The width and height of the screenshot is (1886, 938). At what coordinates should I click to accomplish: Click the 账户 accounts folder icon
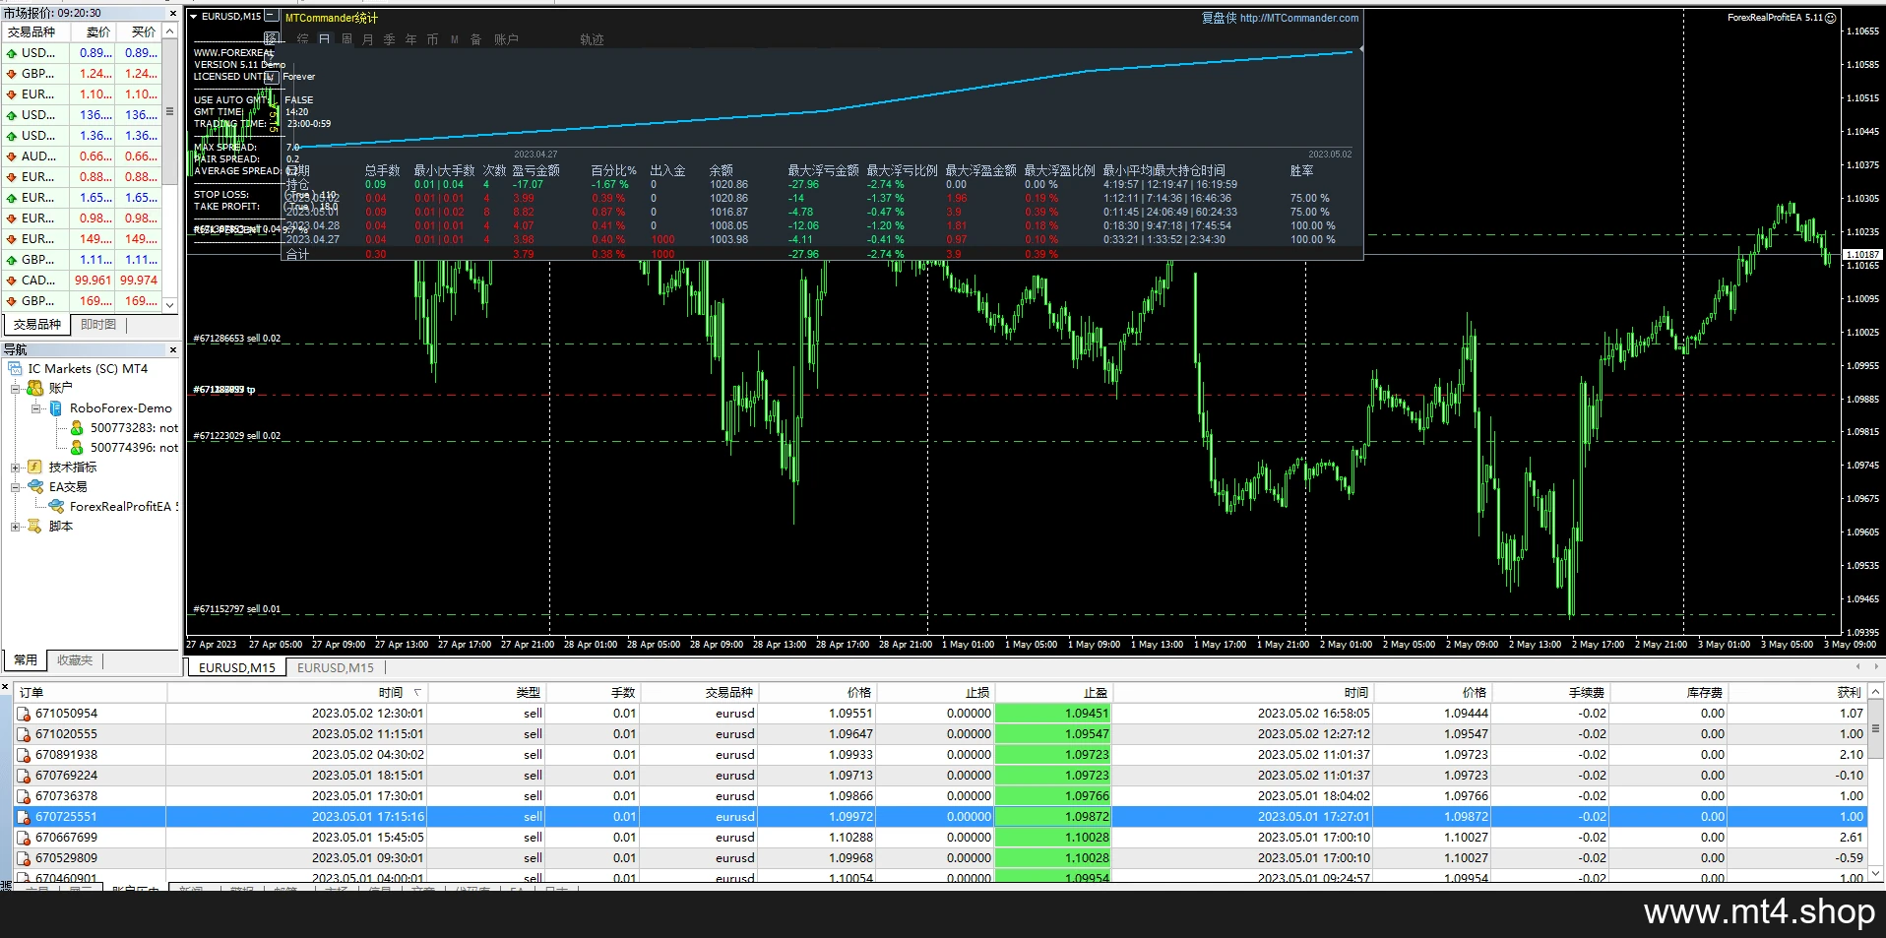[35, 388]
